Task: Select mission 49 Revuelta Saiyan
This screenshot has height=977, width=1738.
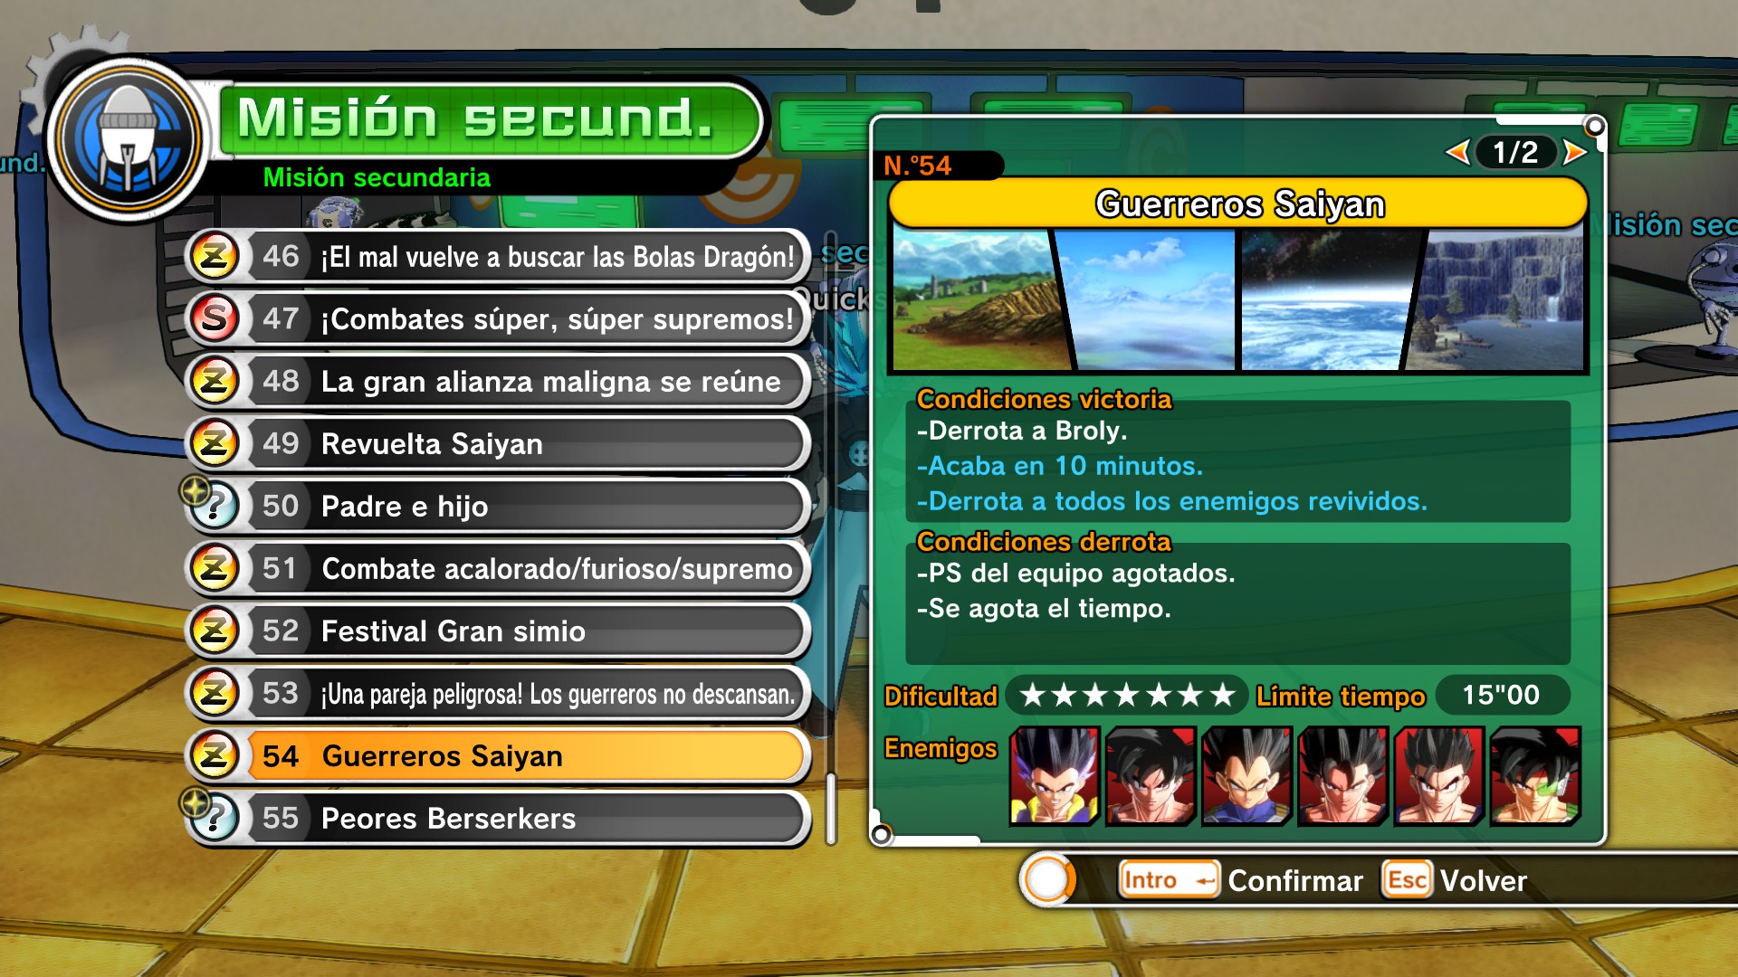Action: (498, 443)
